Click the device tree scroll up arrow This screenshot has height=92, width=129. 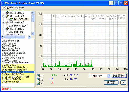(x=33, y=13)
